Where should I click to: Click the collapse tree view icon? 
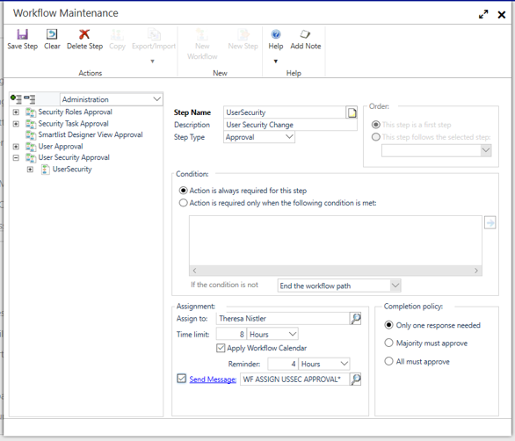[x=30, y=99]
